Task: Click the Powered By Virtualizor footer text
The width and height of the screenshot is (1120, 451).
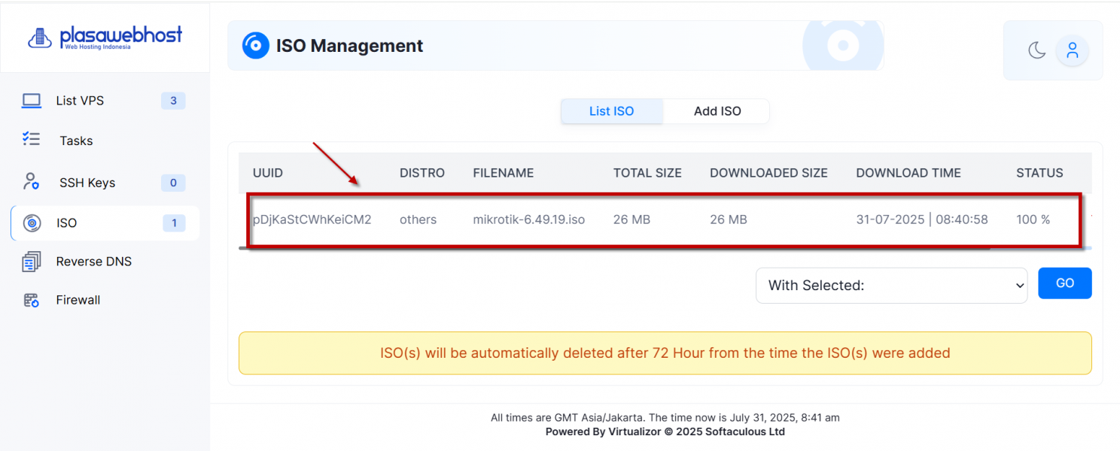Action: click(x=665, y=431)
